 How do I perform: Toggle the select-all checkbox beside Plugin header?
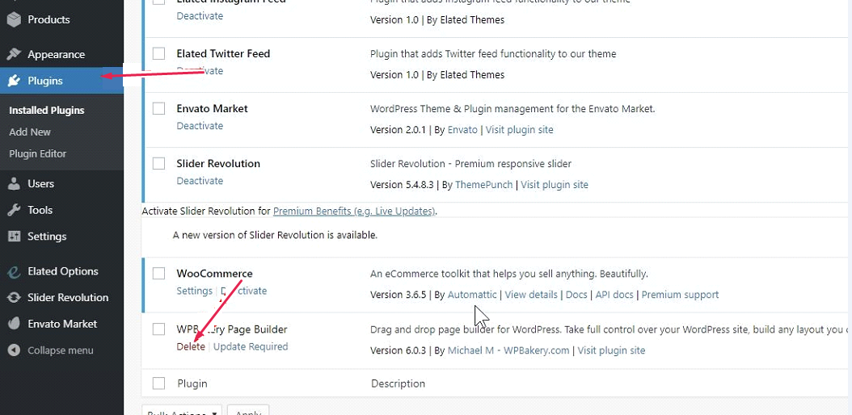[159, 384]
